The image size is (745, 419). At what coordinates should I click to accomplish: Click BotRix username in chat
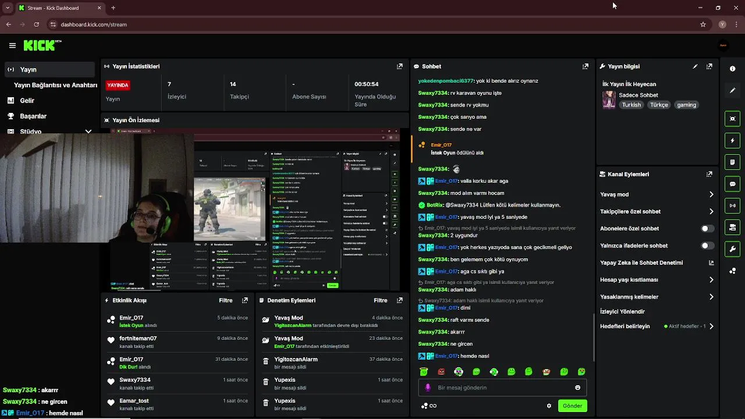[435, 205]
